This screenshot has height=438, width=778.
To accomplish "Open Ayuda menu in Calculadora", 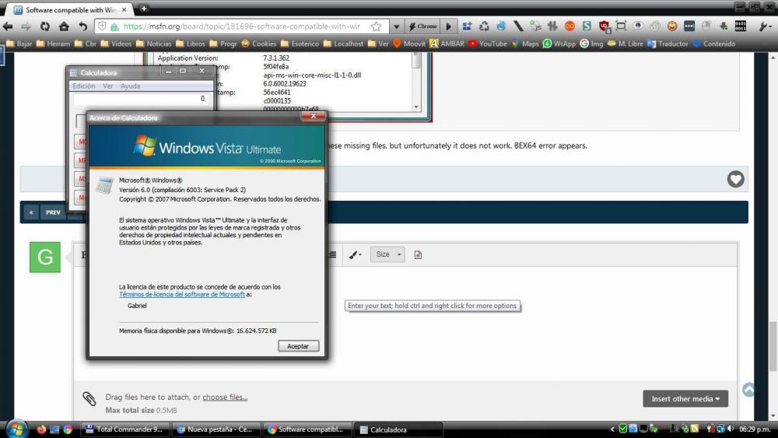I will coord(131,86).
